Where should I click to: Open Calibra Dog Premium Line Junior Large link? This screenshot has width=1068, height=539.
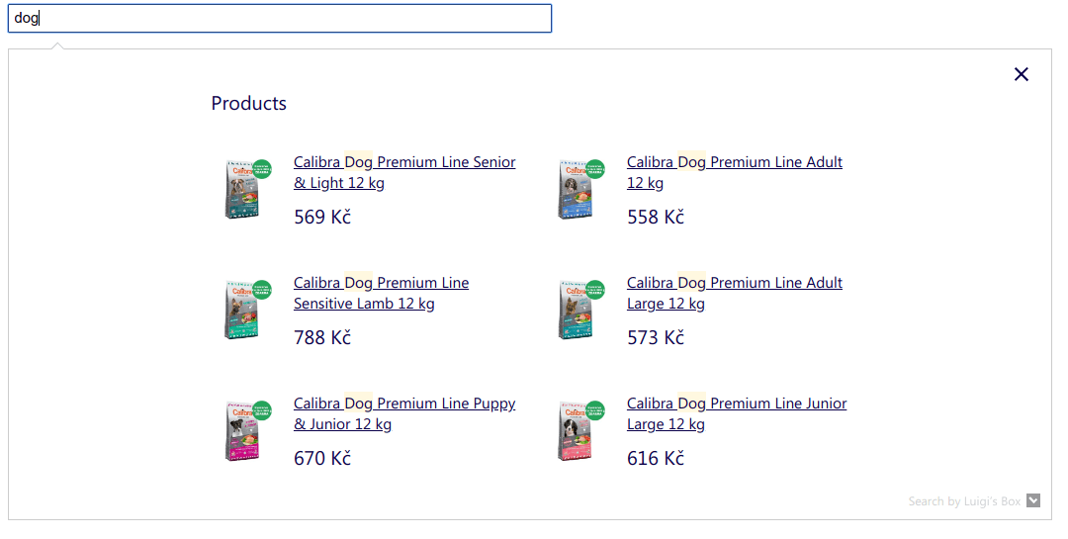tap(736, 404)
